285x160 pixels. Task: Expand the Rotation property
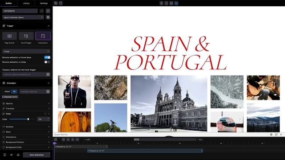coord(49,127)
